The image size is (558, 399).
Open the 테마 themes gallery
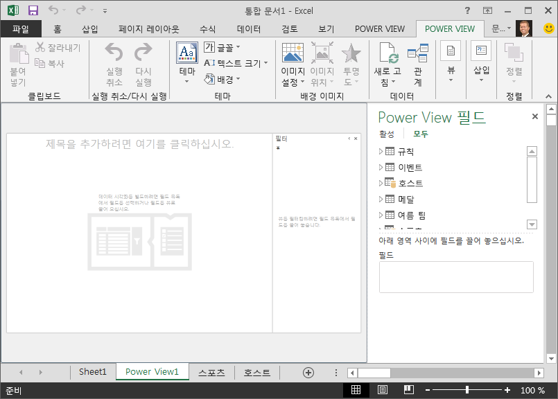point(187,63)
